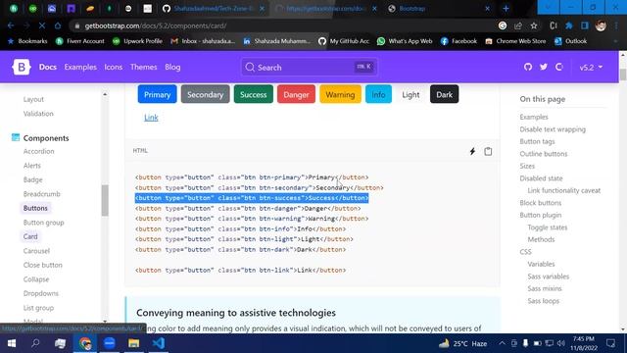Click the browser address bar

280,25
